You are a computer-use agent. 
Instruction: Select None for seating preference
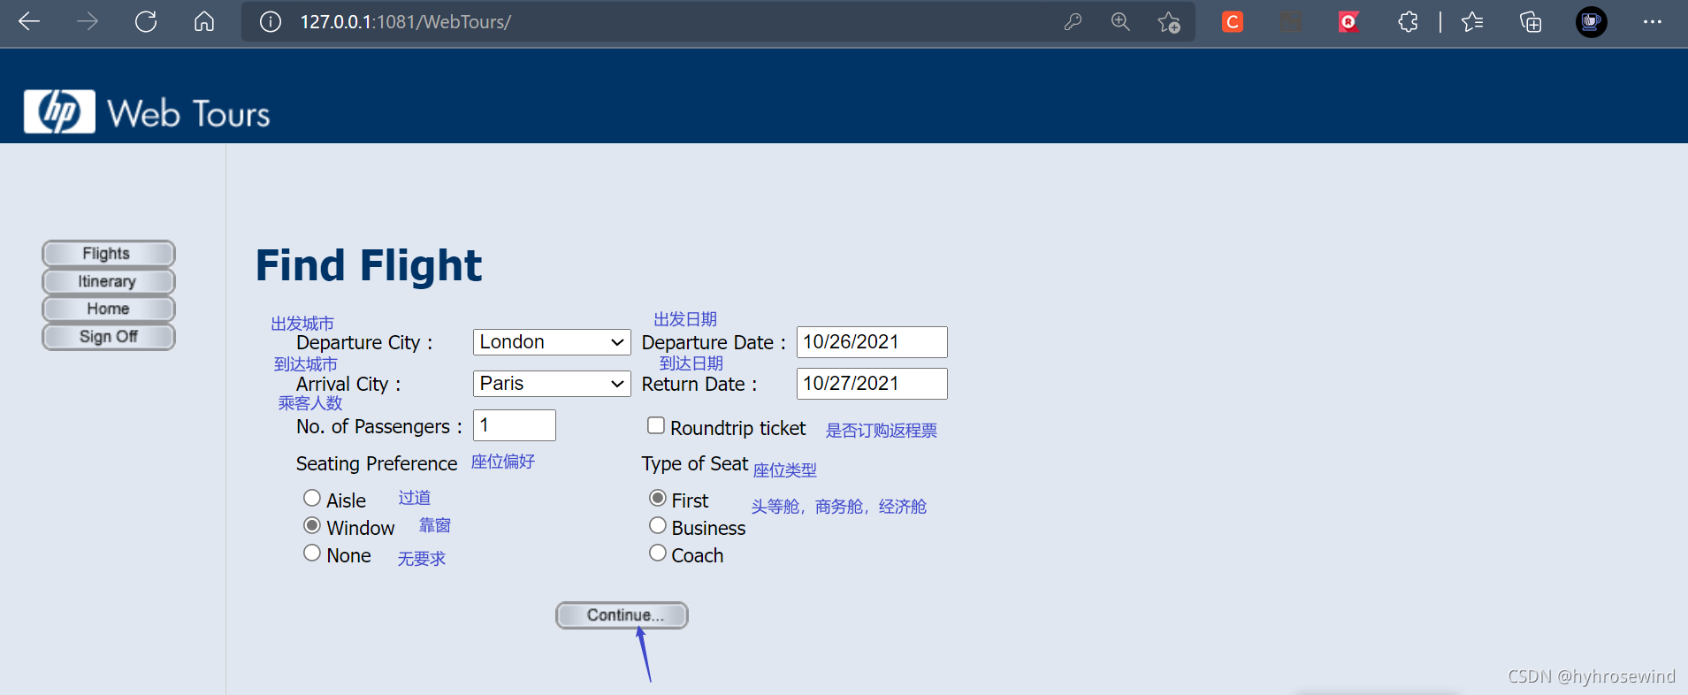pos(312,554)
